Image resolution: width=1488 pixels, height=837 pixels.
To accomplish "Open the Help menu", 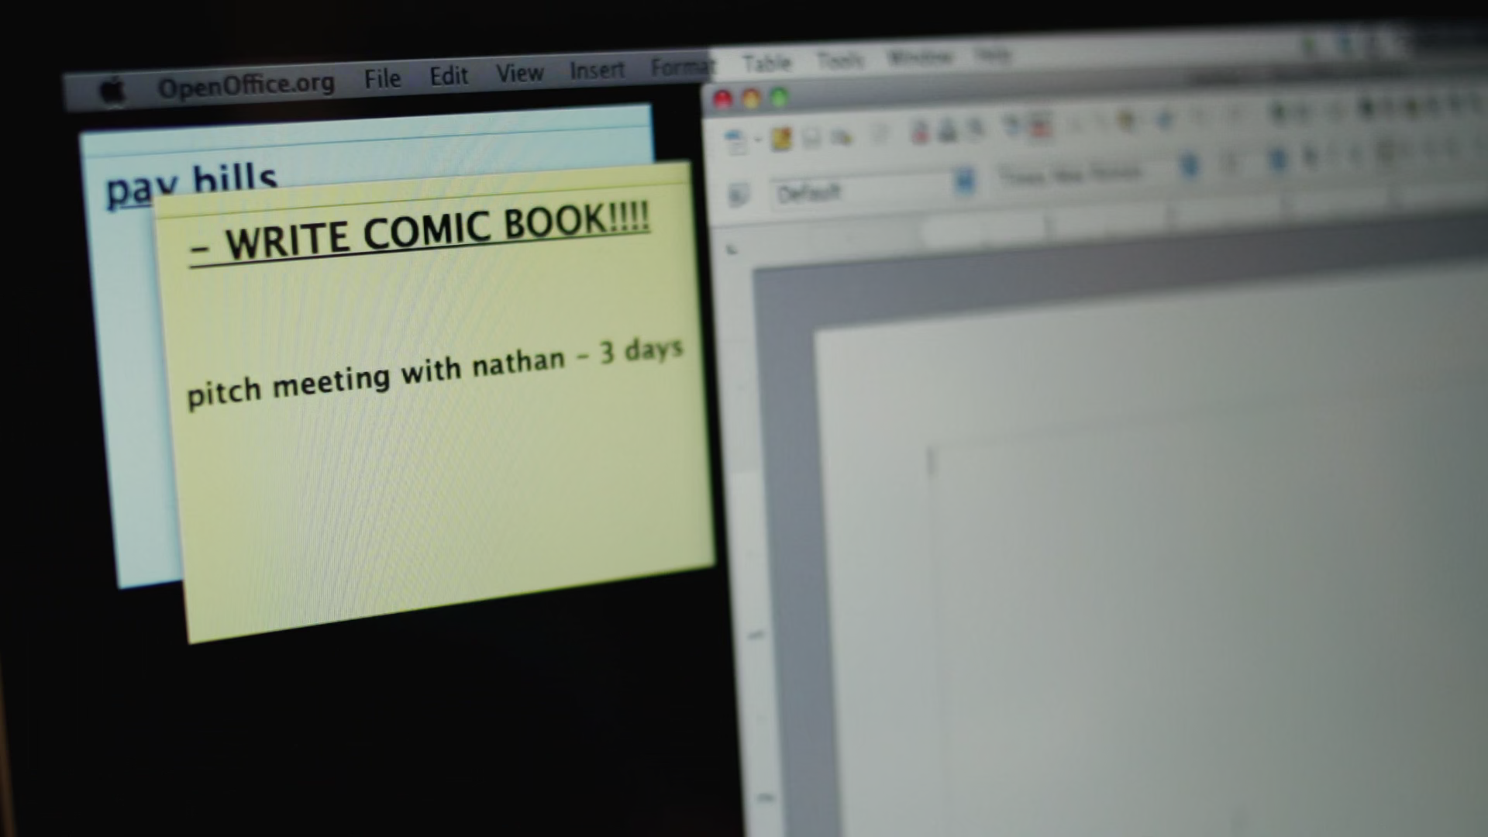I will [x=993, y=54].
